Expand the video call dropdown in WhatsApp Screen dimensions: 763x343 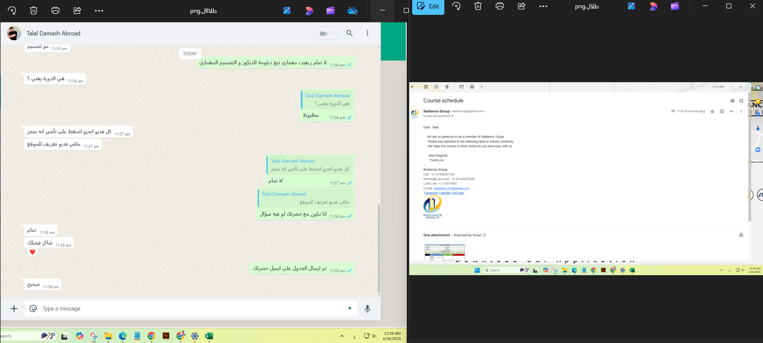(333, 34)
